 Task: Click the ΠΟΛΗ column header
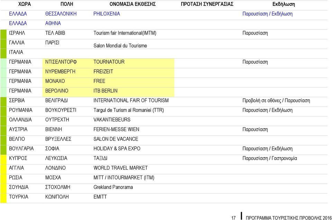tap(67, 4)
